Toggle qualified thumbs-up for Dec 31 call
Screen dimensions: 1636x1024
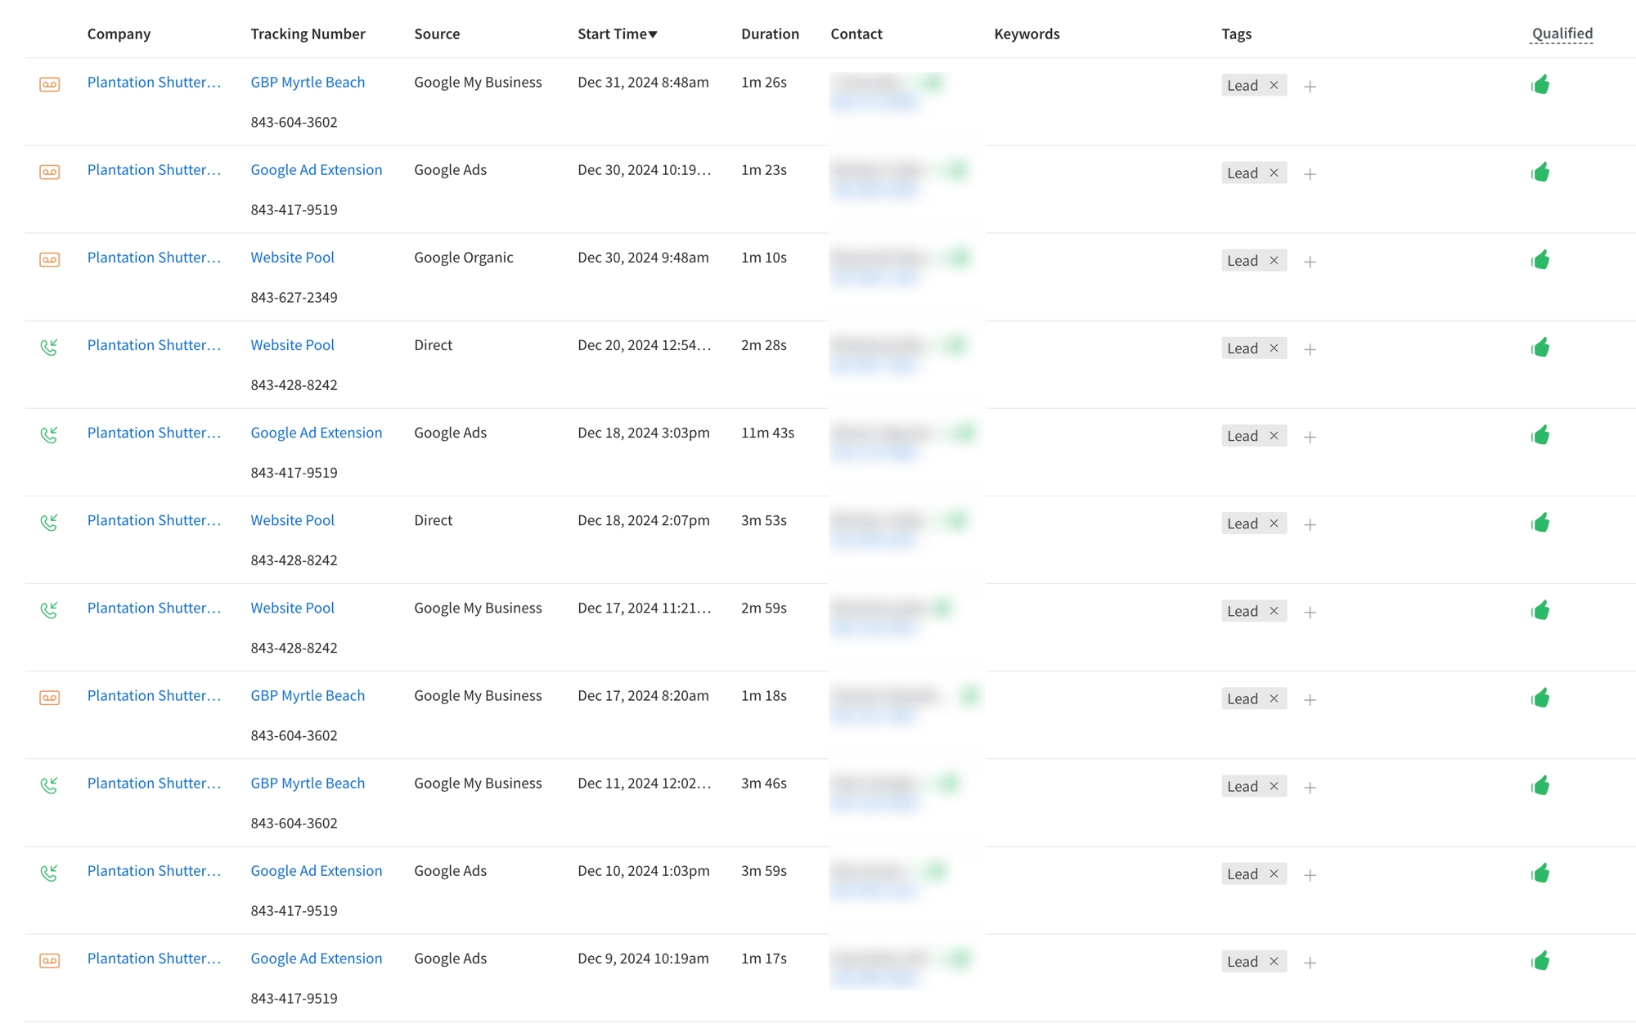1540,84
